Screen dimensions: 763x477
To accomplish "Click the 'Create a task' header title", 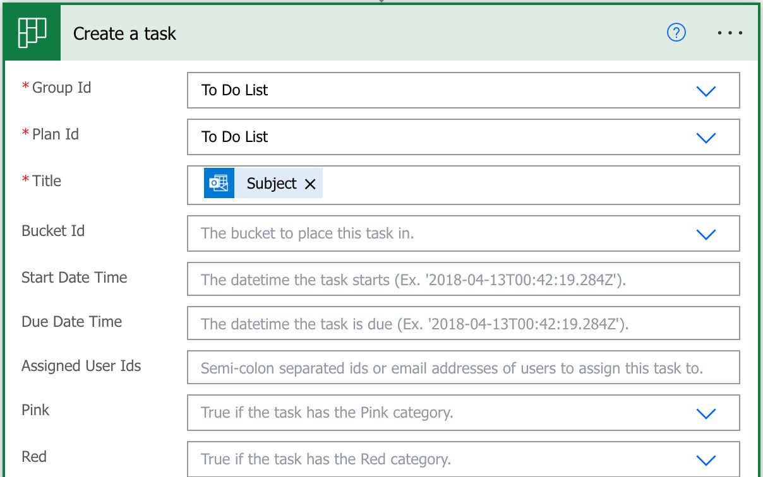I will (x=124, y=33).
